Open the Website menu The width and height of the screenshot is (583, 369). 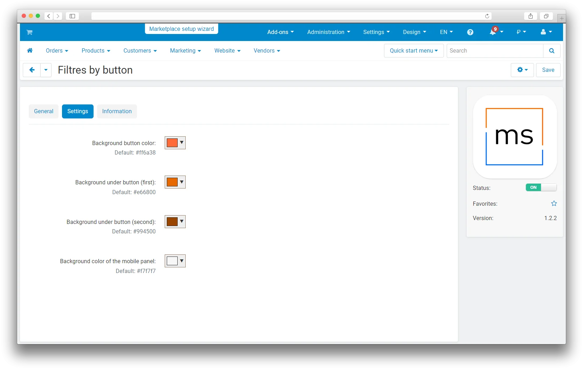[x=227, y=51]
